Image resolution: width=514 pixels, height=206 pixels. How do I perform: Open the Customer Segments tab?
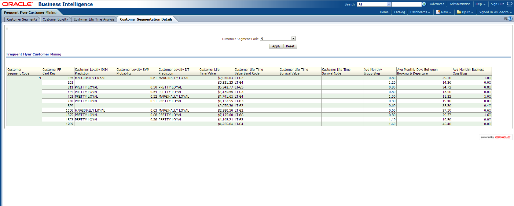[x=22, y=19]
